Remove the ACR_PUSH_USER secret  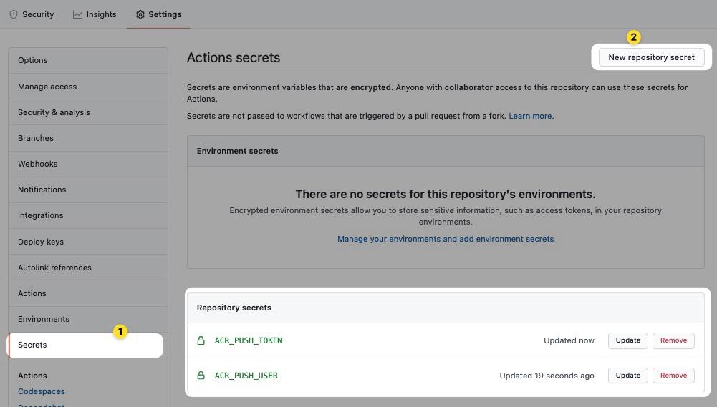pyautogui.click(x=673, y=376)
